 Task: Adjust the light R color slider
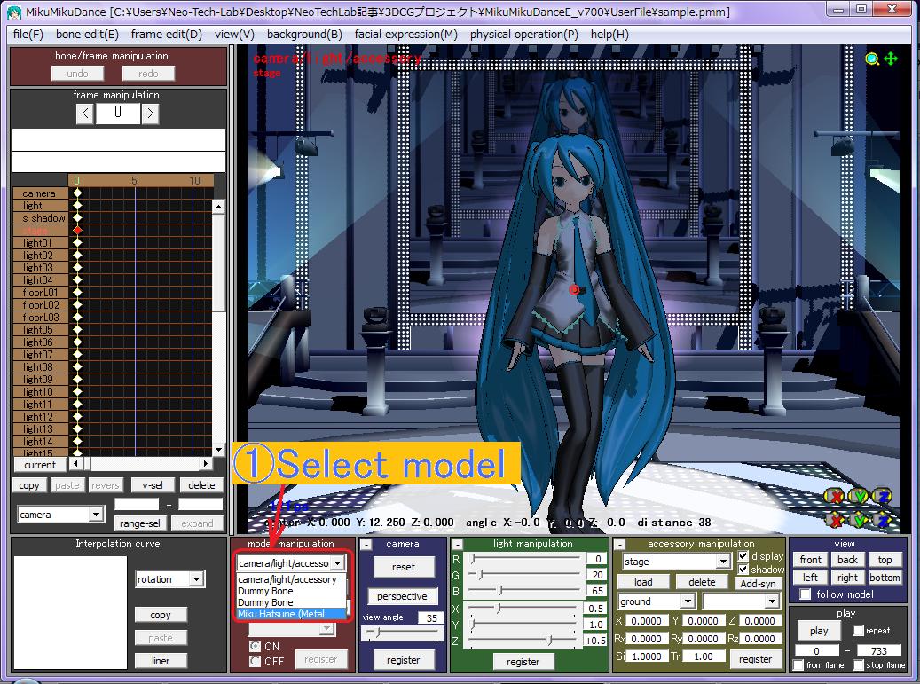pyautogui.click(x=523, y=559)
